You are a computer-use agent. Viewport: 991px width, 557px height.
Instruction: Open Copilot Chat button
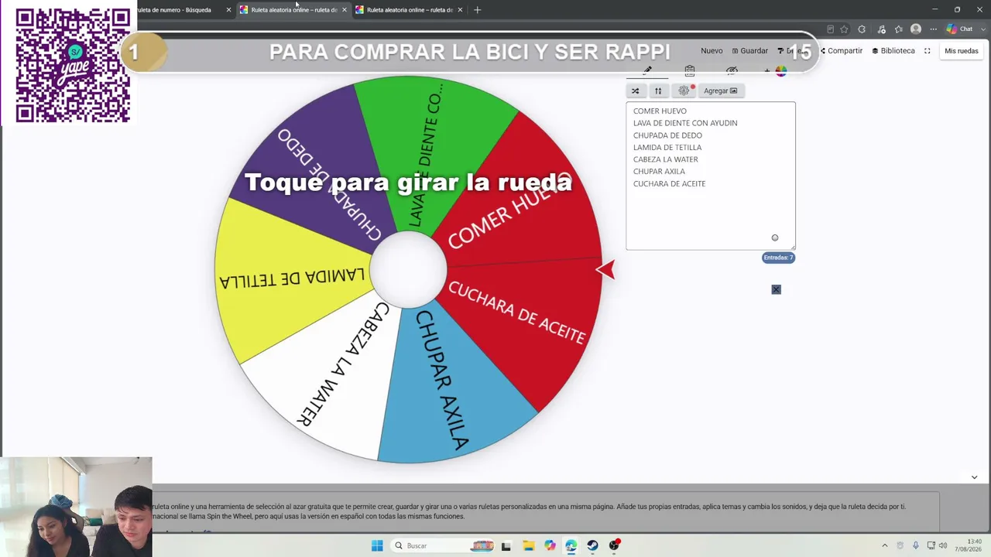pos(960,29)
